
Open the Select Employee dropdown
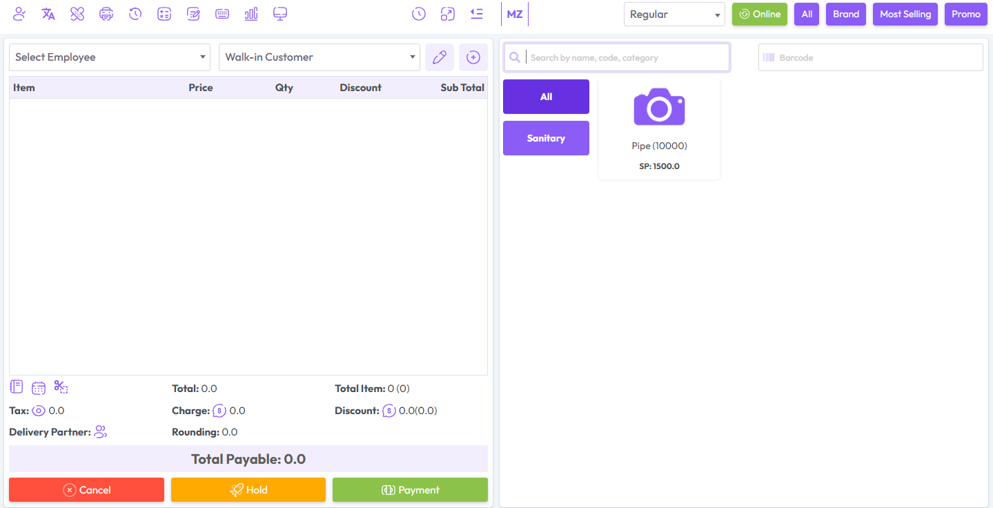[110, 57]
